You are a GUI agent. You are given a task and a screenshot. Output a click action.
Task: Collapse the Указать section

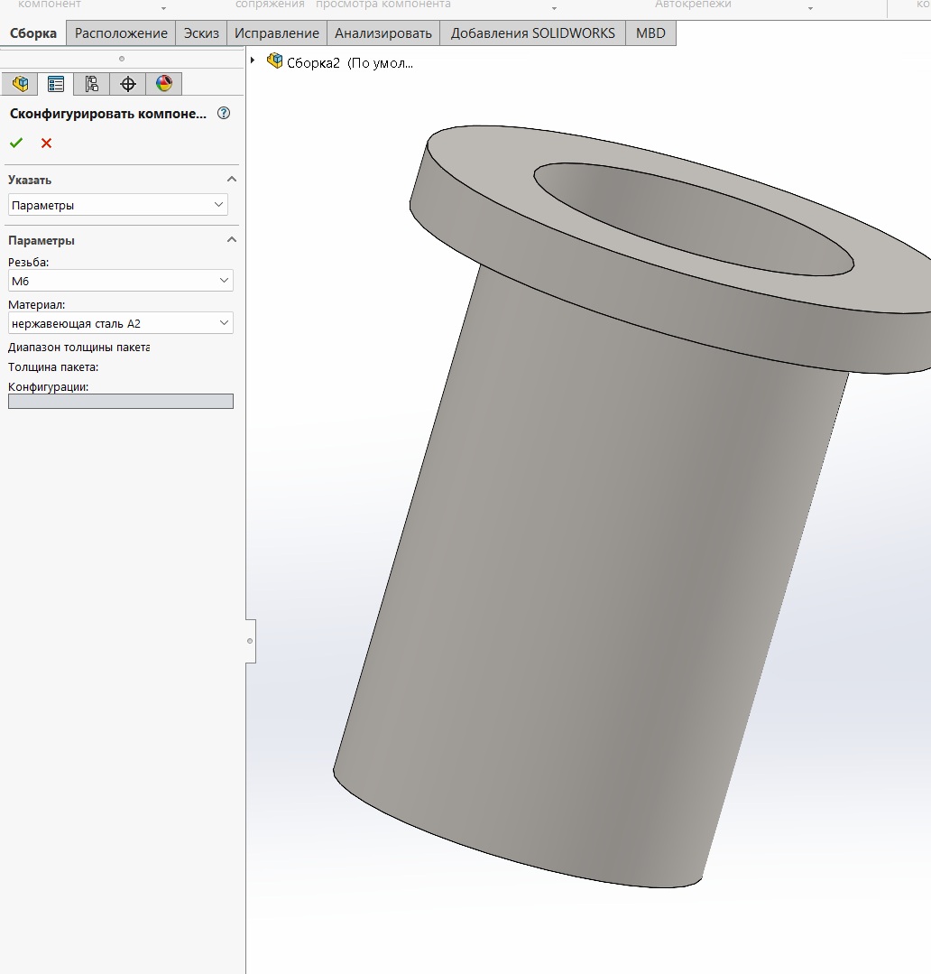[232, 180]
